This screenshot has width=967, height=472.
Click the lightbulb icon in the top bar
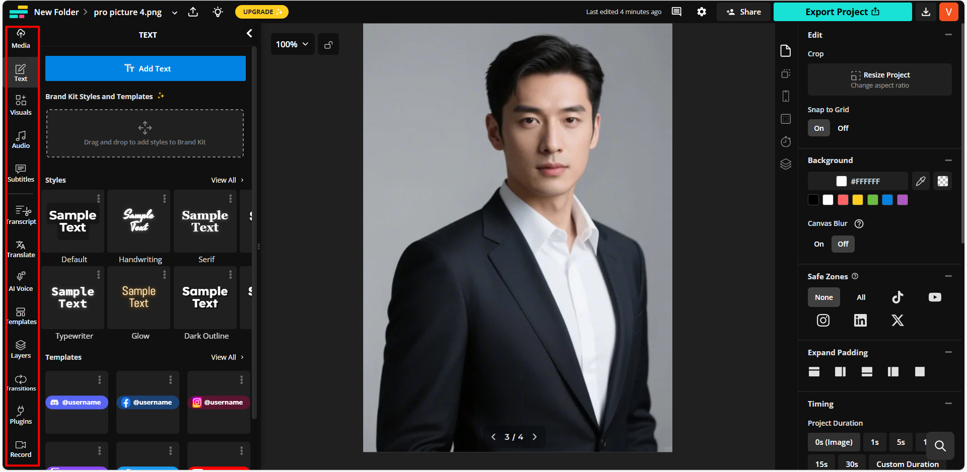pos(218,12)
